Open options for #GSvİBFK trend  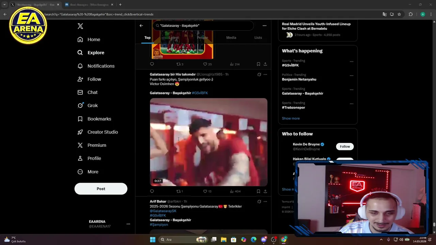click(x=352, y=62)
